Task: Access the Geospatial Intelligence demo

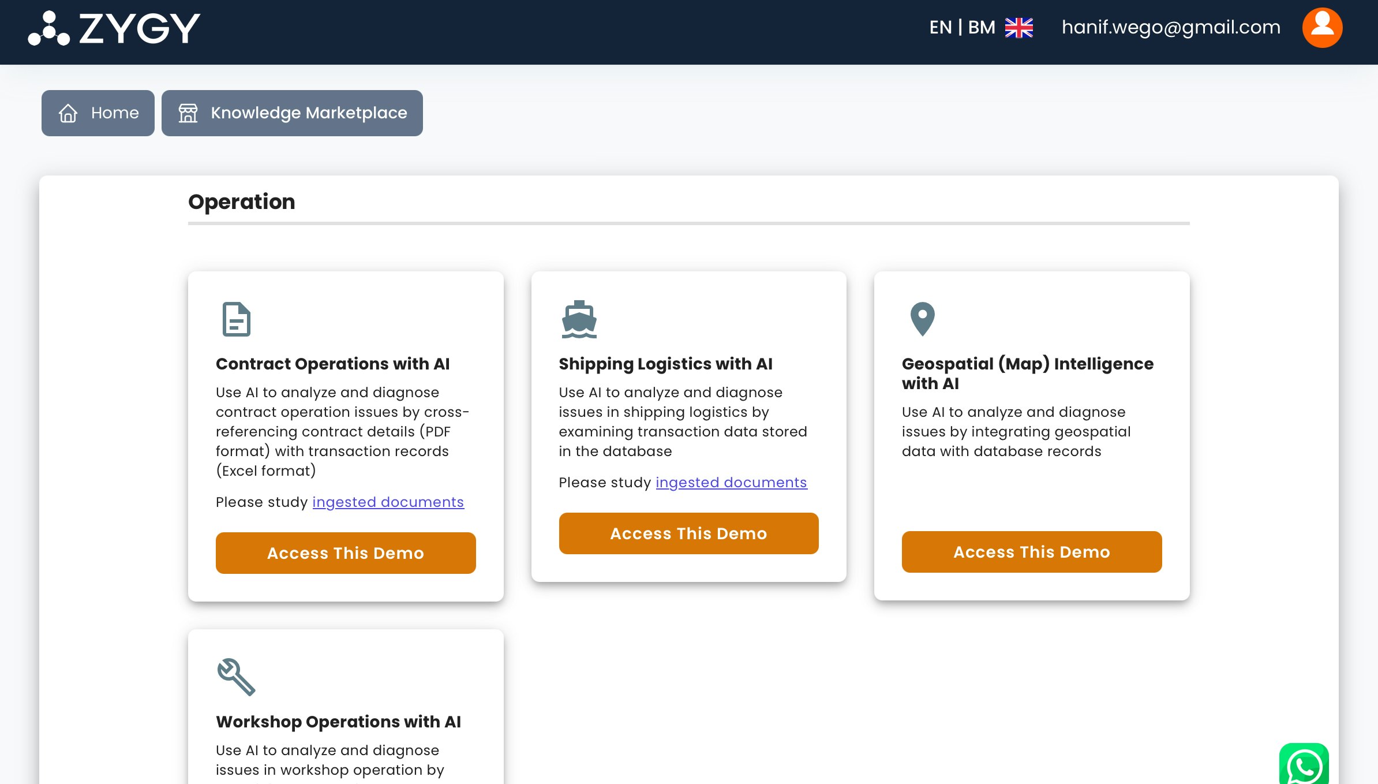Action: pyautogui.click(x=1031, y=551)
